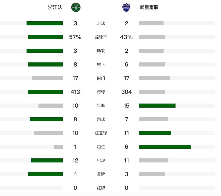Click the 413 passes value

(x=75, y=92)
